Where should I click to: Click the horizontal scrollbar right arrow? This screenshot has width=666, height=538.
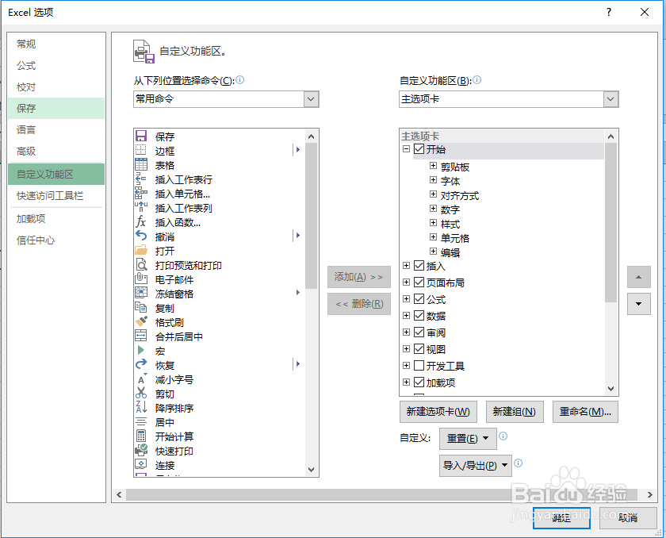click(650, 494)
